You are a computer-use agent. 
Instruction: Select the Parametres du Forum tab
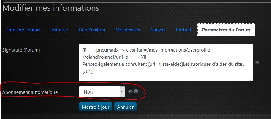click(226, 30)
